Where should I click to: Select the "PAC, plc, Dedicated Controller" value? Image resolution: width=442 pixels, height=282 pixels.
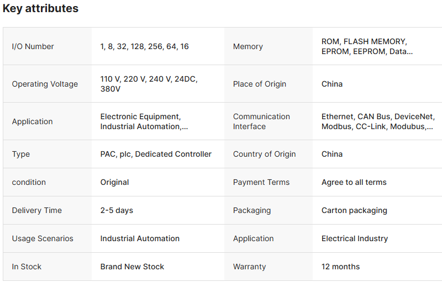[156, 154]
